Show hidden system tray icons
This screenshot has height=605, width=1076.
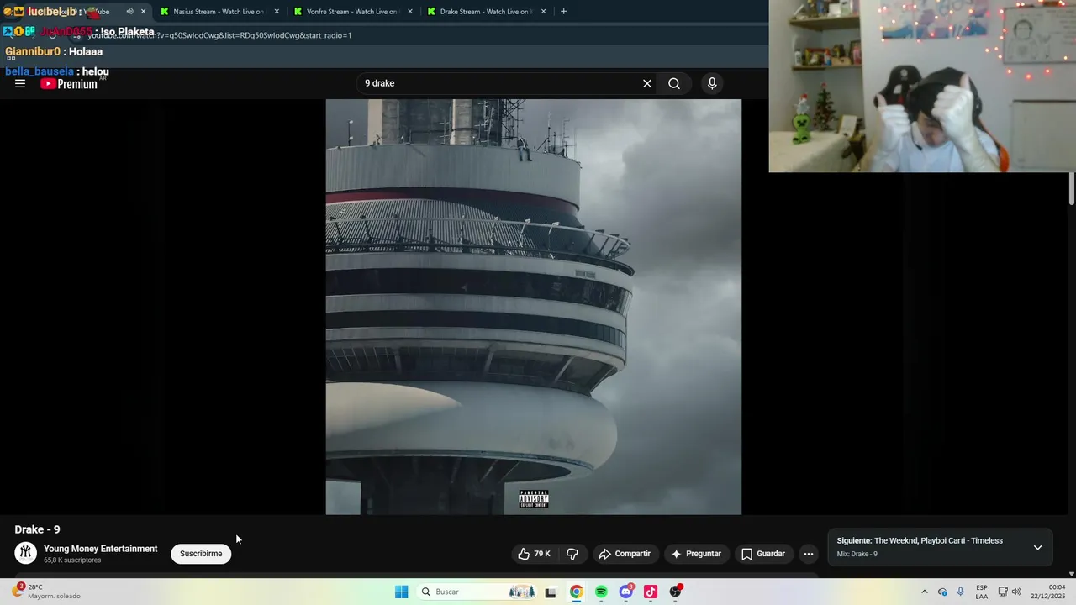click(925, 592)
